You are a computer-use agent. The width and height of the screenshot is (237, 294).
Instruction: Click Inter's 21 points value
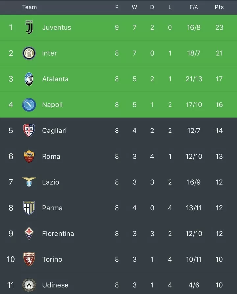219,53
